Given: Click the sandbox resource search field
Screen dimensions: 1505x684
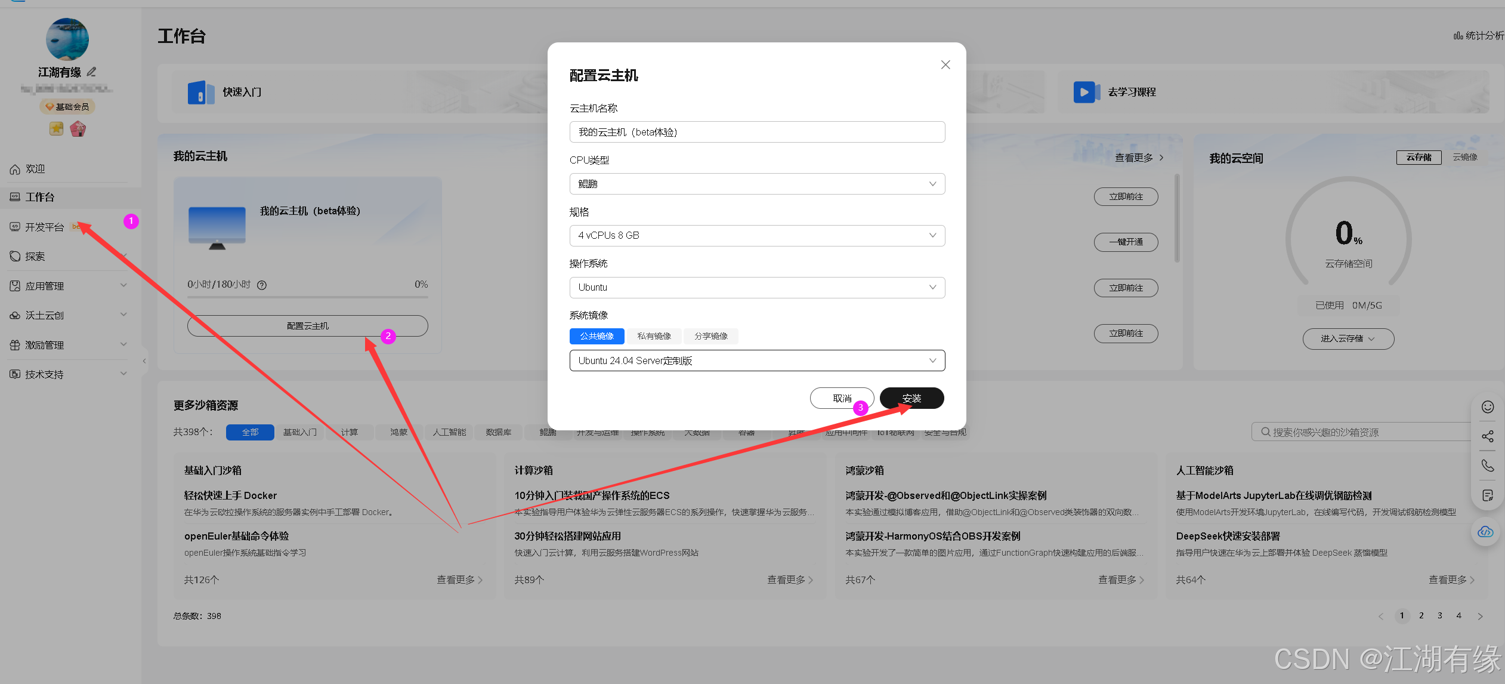Looking at the screenshot, I should (x=1360, y=432).
